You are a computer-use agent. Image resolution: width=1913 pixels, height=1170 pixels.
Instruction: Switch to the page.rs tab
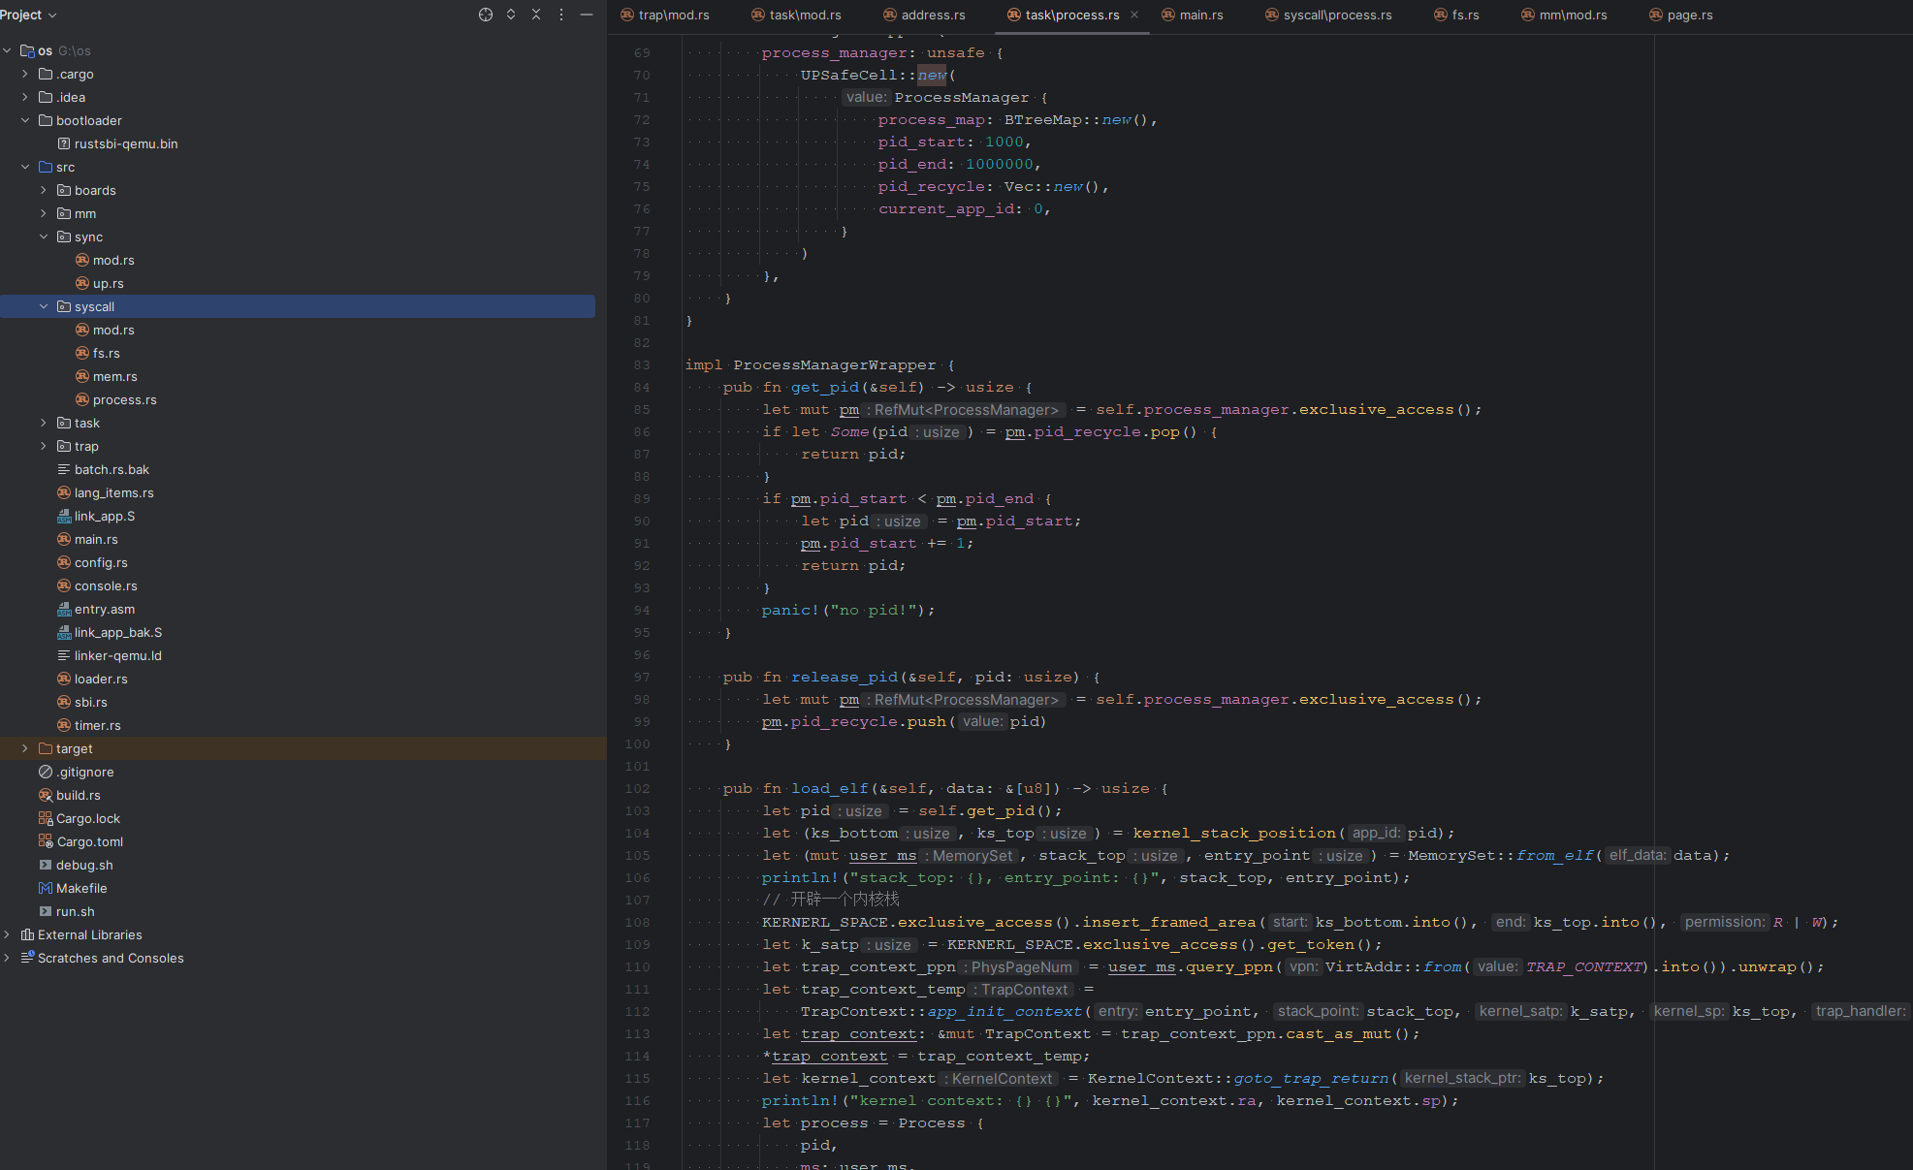[x=1680, y=15]
